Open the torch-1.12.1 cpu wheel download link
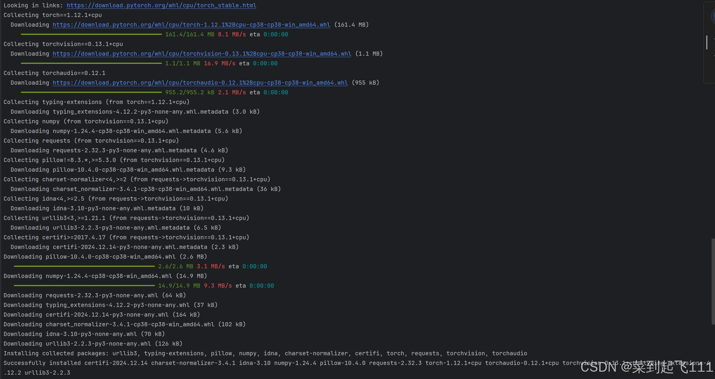Viewport: 715px width, 379px height. (191, 25)
